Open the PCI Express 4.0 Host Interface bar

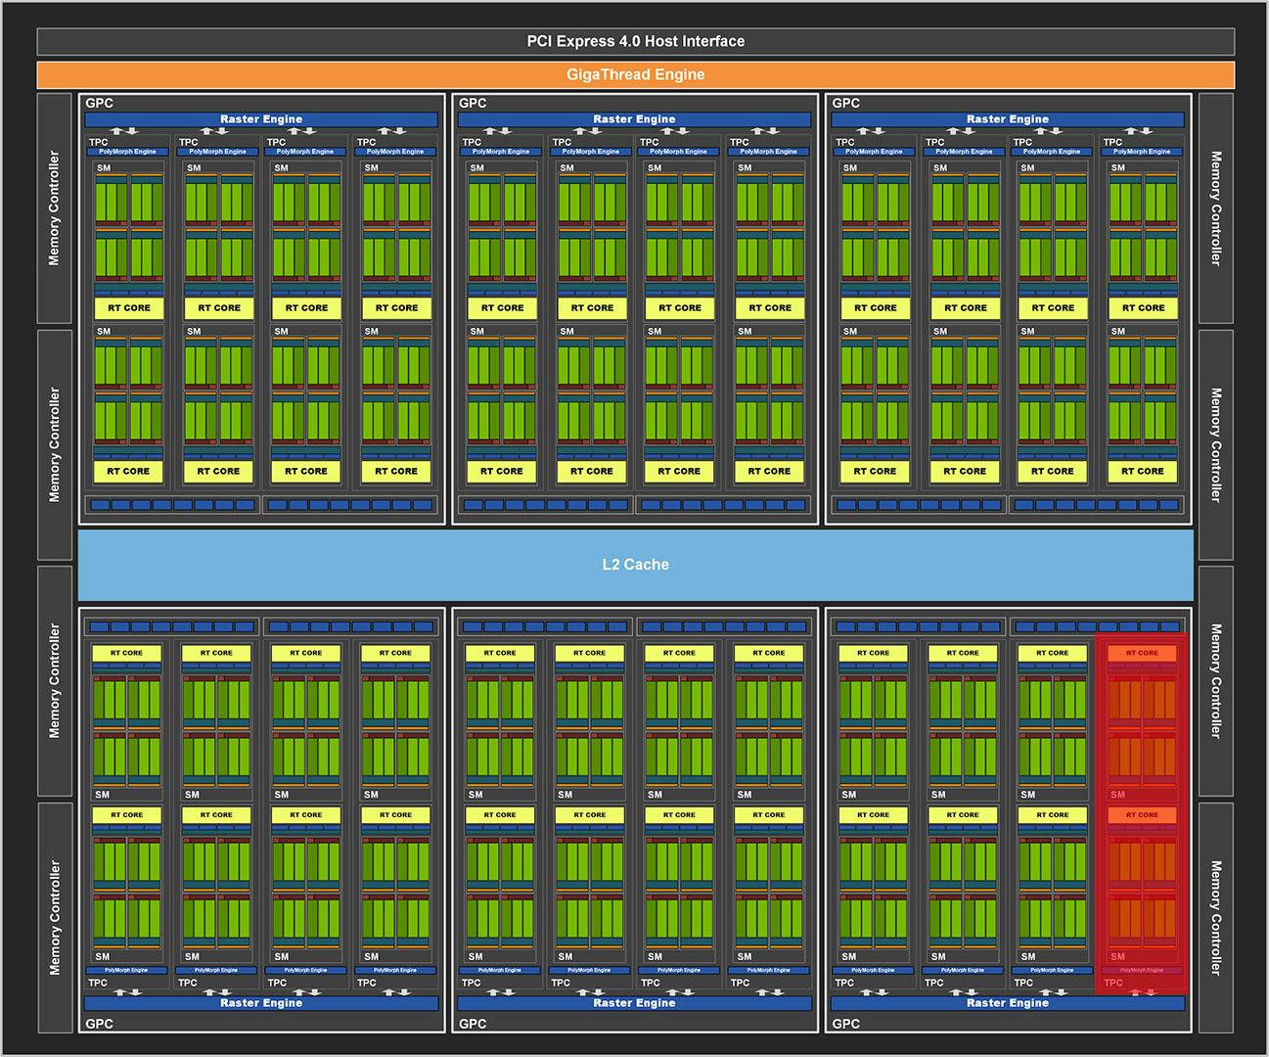tap(634, 41)
